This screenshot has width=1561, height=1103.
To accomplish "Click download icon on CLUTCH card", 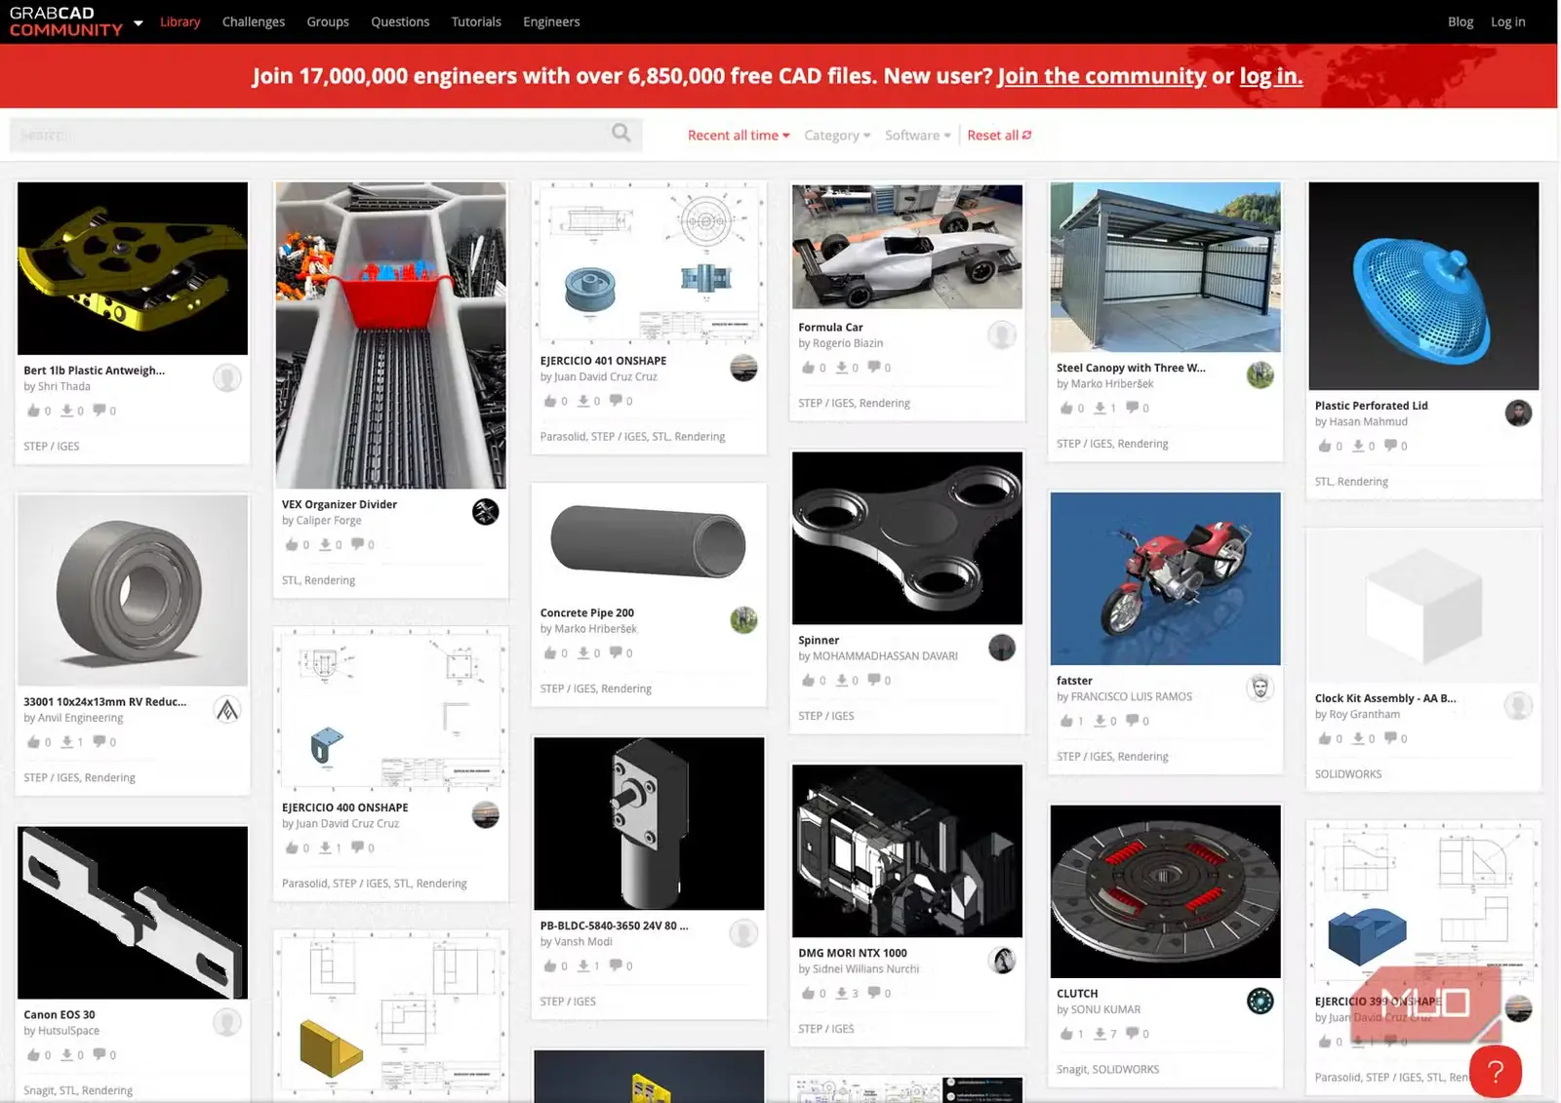I will coord(1100,1034).
